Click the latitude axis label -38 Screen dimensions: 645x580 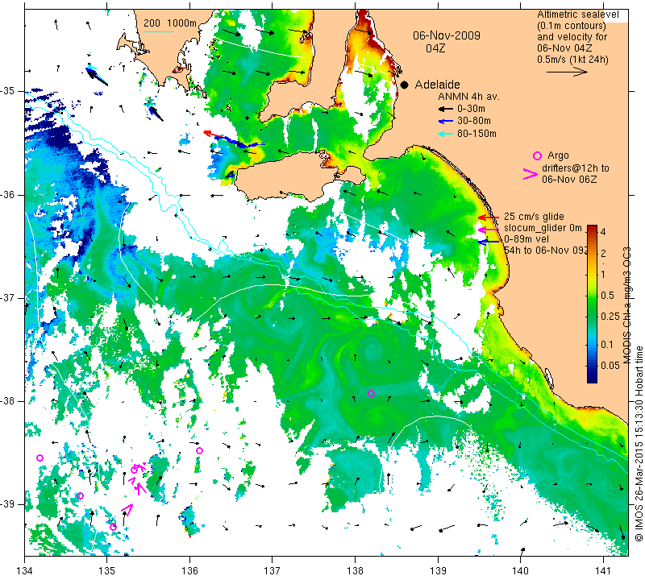pyautogui.click(x=8, y=401)
